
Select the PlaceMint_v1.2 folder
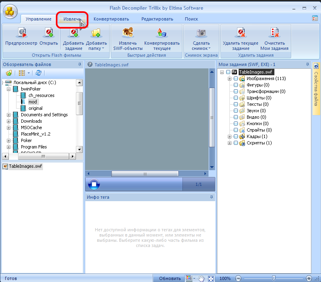pyautogui.click(x=36, y=134)
